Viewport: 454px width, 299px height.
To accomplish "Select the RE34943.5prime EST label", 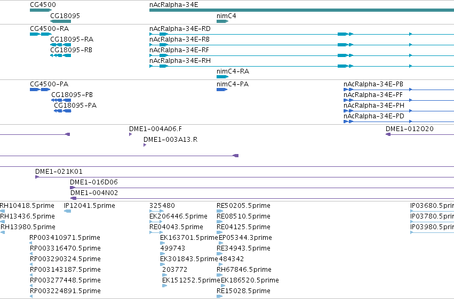I will pyautogui.click(x=243, y=248).
